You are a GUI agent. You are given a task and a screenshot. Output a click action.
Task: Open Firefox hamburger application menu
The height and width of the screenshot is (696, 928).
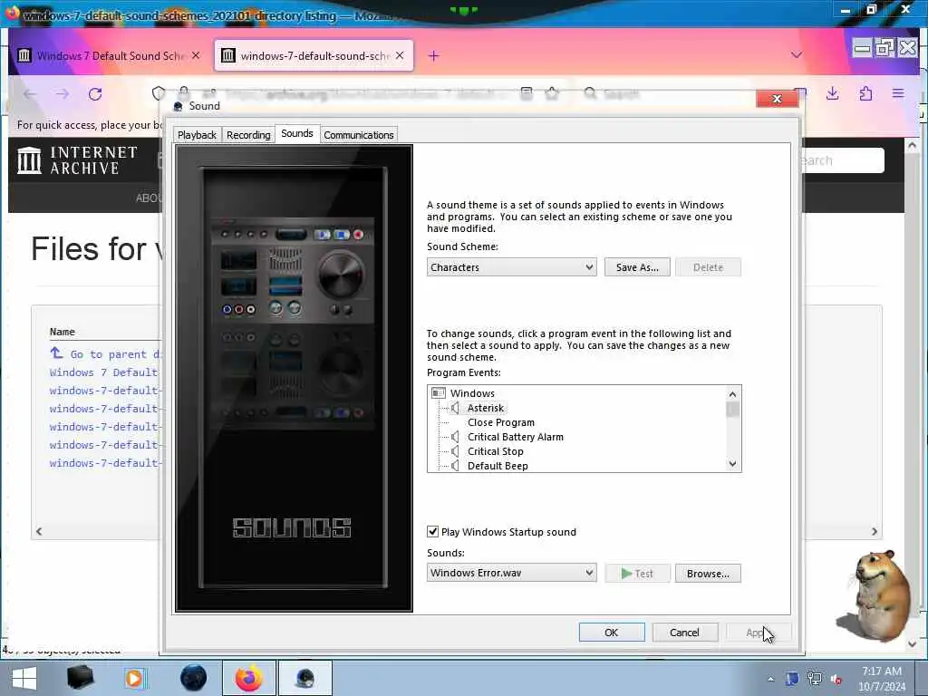[x=898, y=93]
